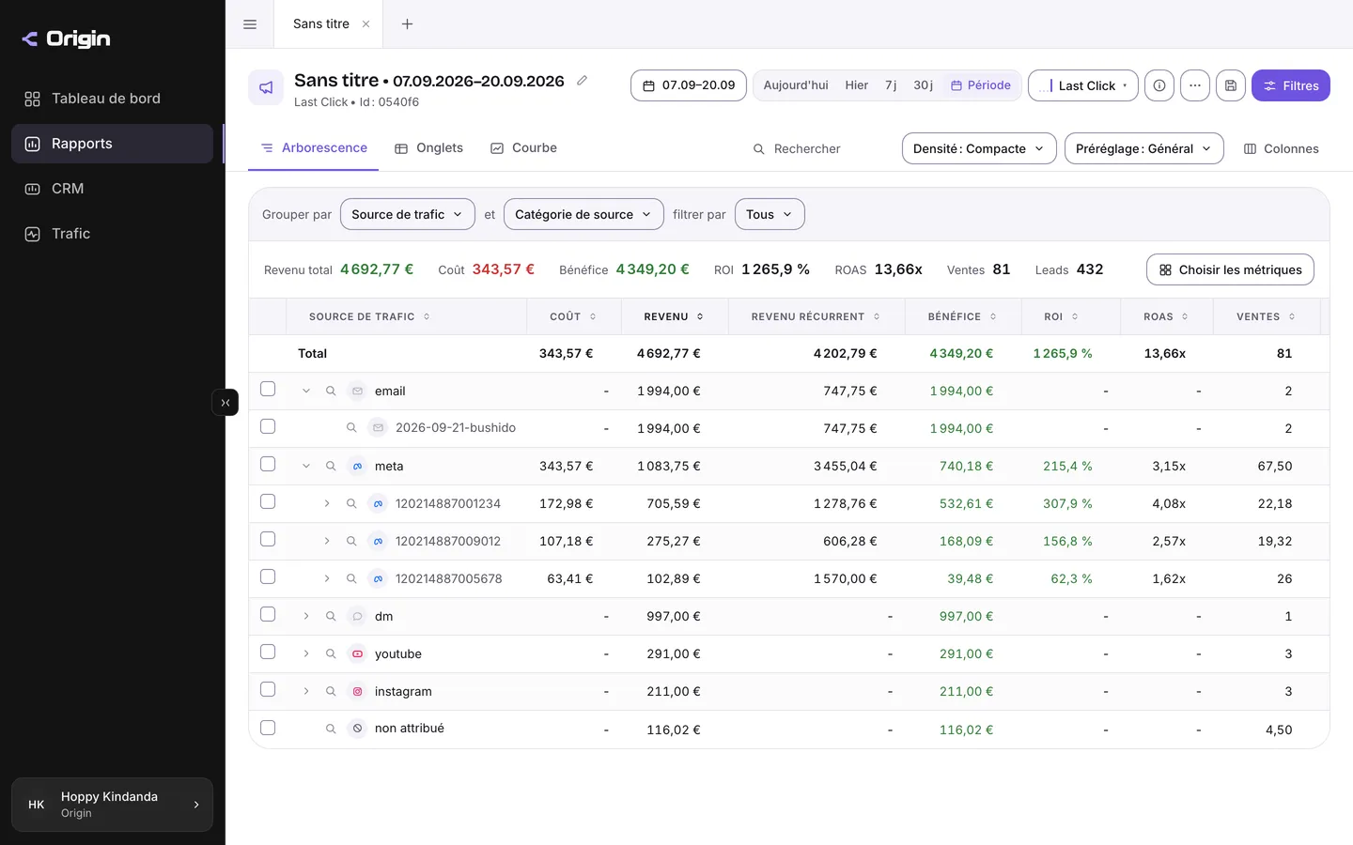Close the Sans titre tab
The width and height of the screenshot is (1353, 845).
click(x=365, y=24)
